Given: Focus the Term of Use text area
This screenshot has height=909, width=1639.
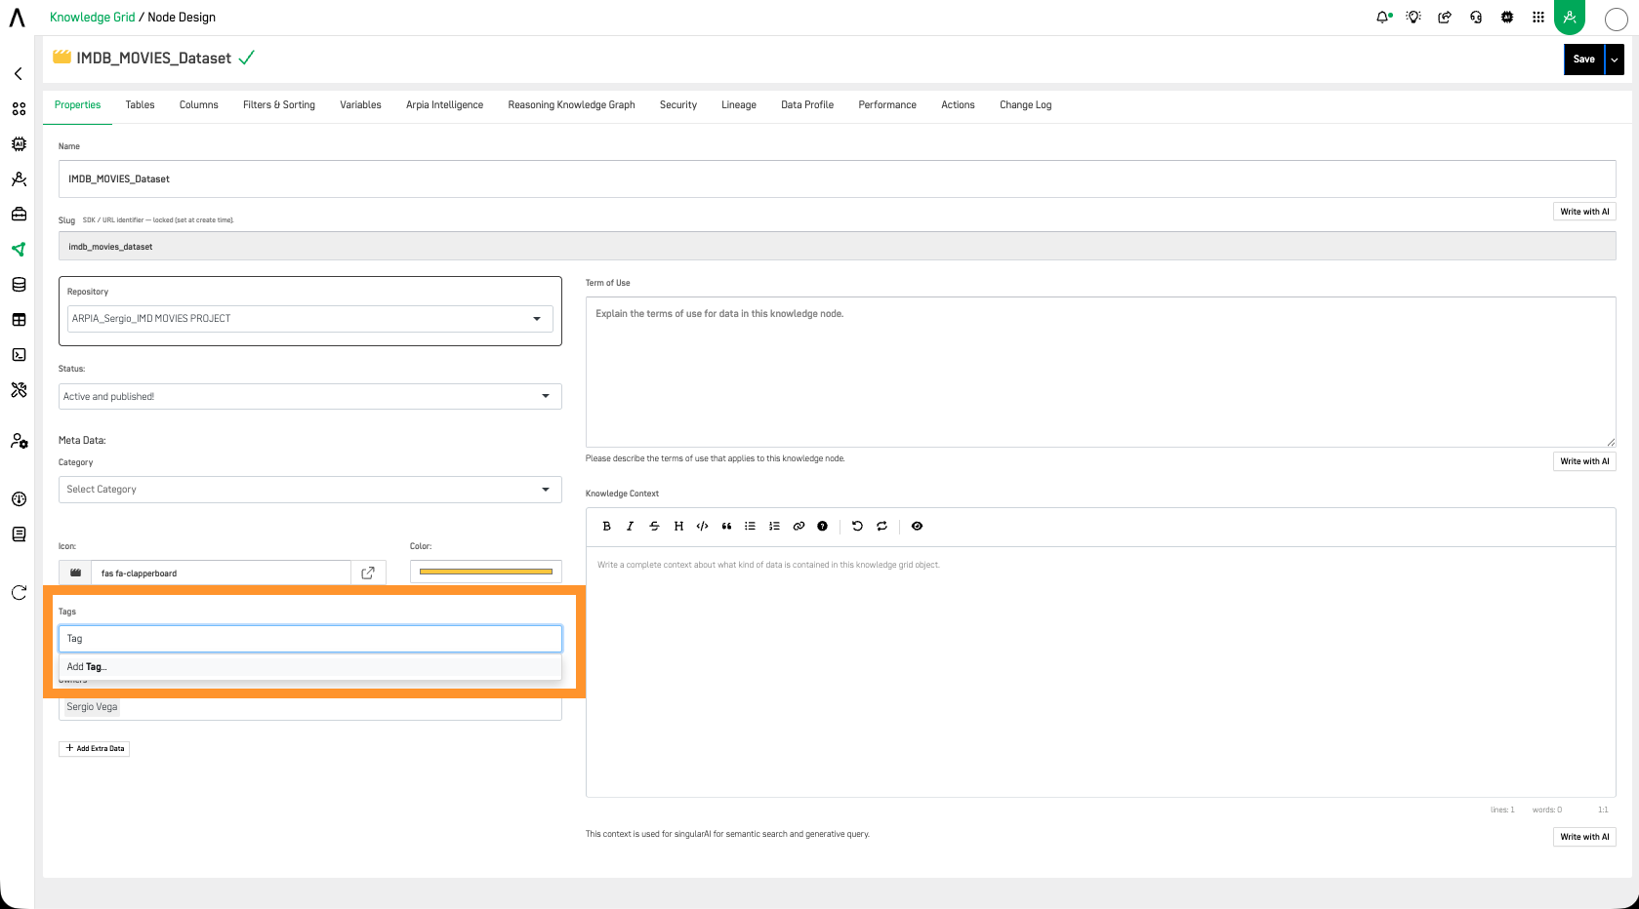Looking at the screenshot, I should [x=1100, y=373].
